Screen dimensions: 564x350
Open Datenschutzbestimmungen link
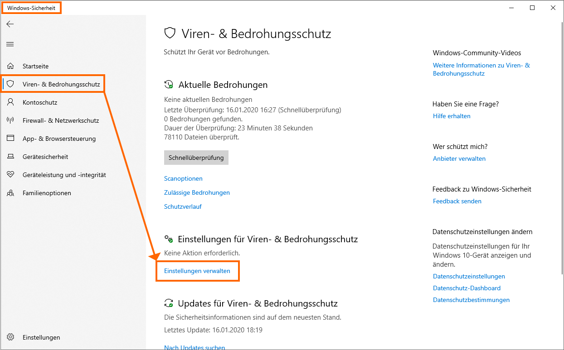pos(471,300)
